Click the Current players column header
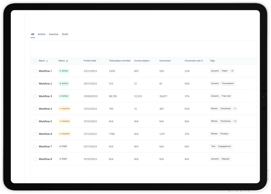The height and width of the screenshot is (194, 271). click(142, 61)
